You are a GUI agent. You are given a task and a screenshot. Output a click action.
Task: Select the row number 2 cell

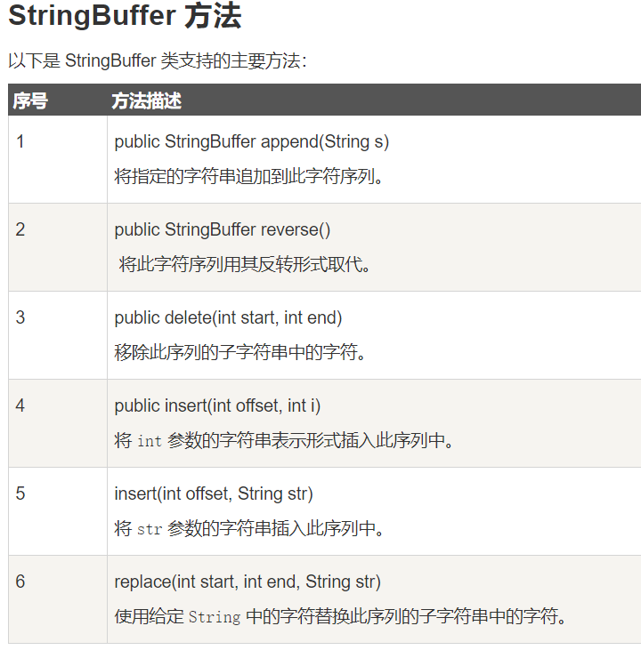tap(20, 229)
